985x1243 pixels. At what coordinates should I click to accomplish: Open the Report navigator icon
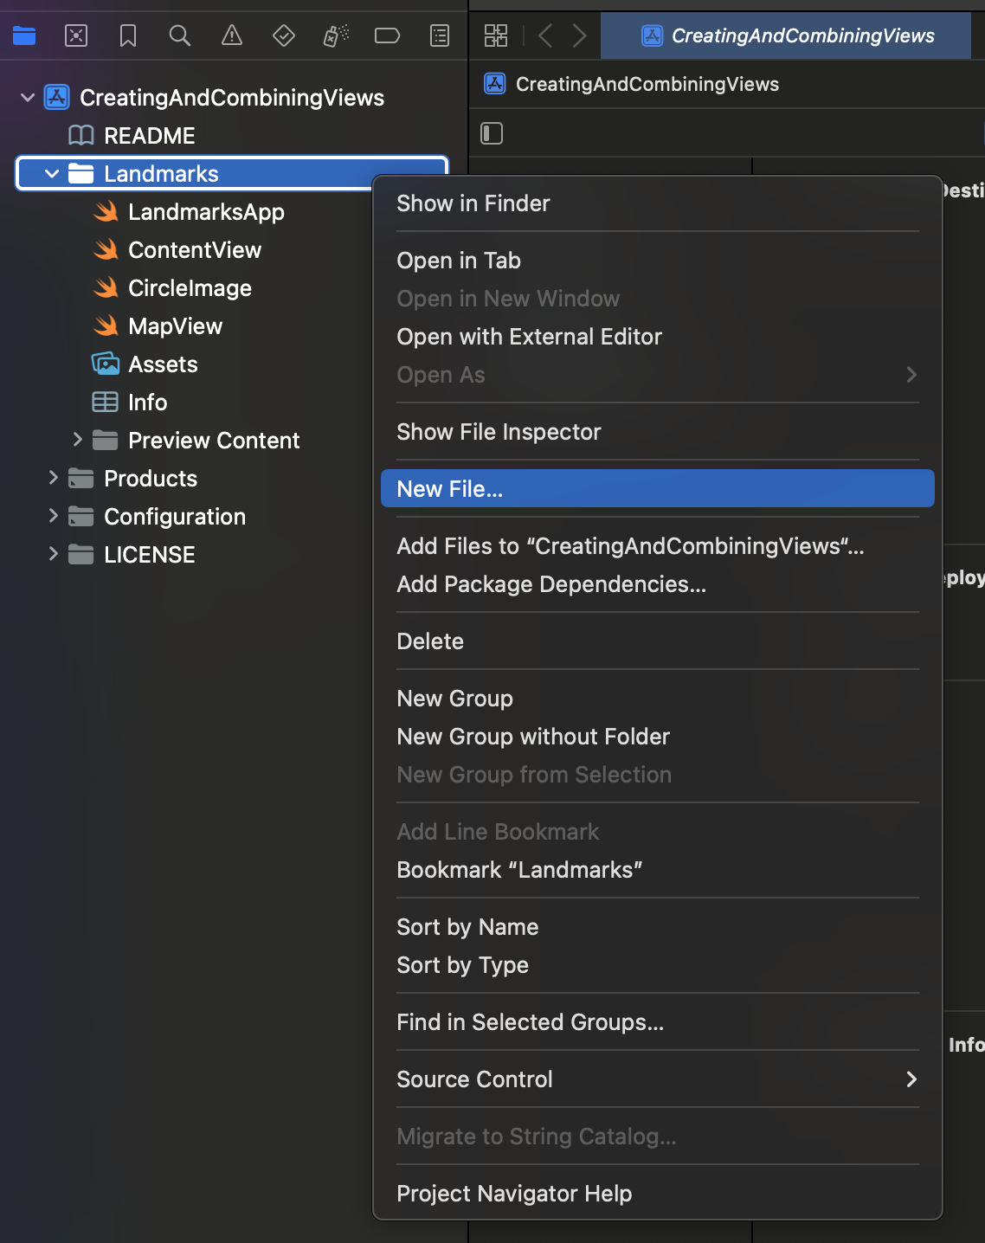440,35
